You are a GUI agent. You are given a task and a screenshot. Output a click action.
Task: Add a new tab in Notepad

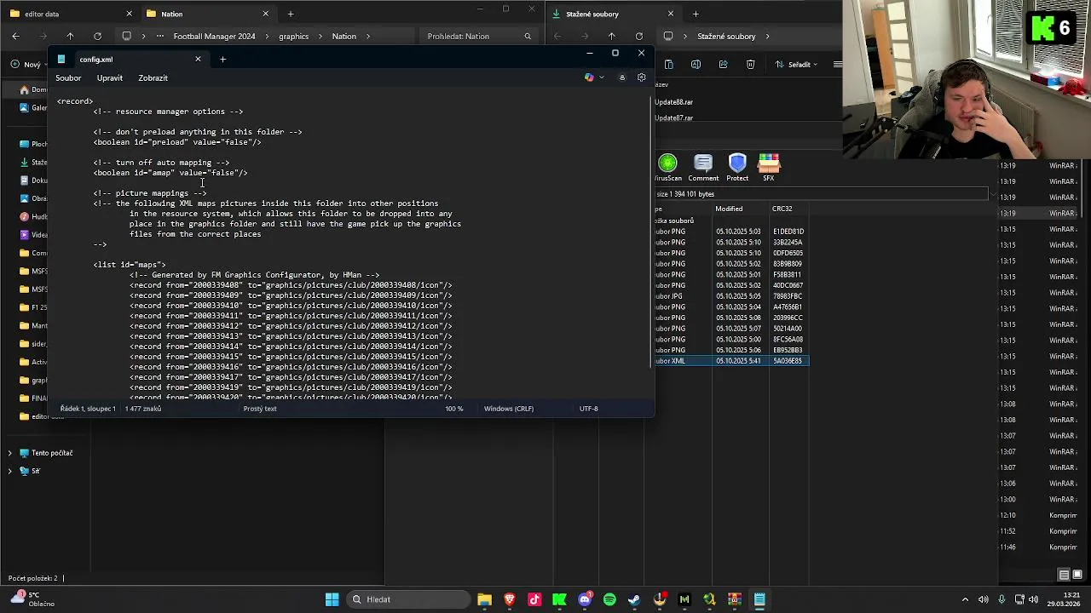click(222, 59)
